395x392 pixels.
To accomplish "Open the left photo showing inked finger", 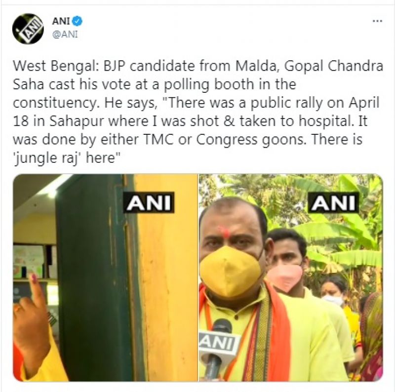I will (105, 277).
